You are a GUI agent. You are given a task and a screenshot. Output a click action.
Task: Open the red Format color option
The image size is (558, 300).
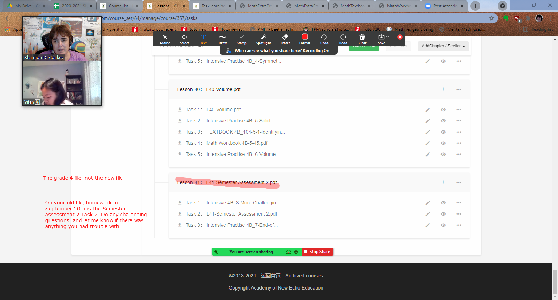(304, 39)
